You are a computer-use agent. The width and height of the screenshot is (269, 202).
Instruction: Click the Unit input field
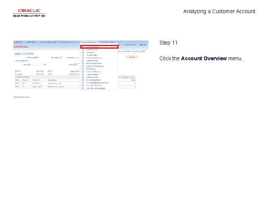[x=57, y=57]
